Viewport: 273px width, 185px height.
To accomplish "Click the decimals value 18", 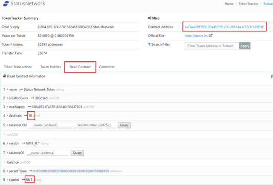I will point(30,116).
